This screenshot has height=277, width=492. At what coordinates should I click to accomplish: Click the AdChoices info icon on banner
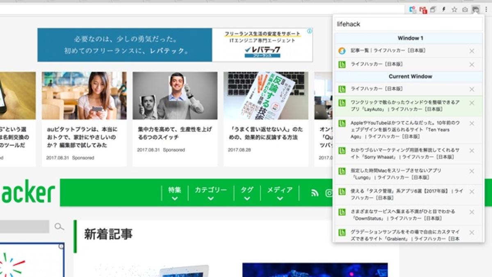(310, 31)
